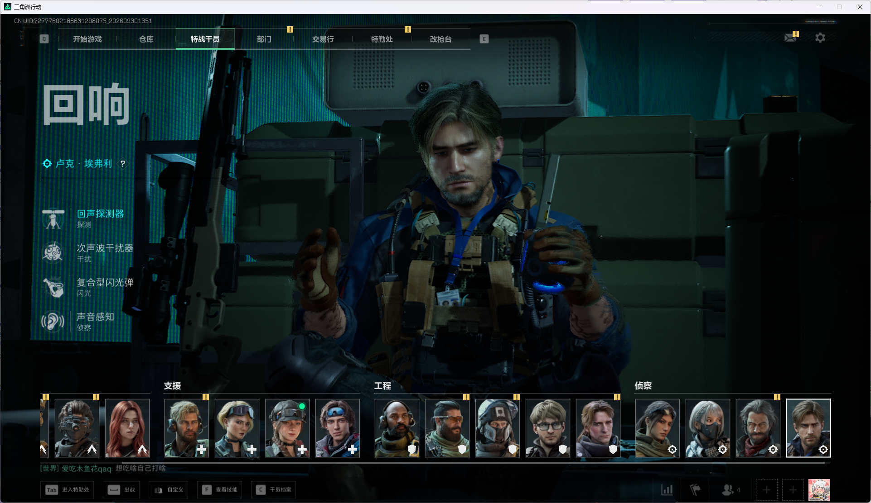Open the mail envelope icon
This screenshot has width=871, height=503.
(790, 38)
